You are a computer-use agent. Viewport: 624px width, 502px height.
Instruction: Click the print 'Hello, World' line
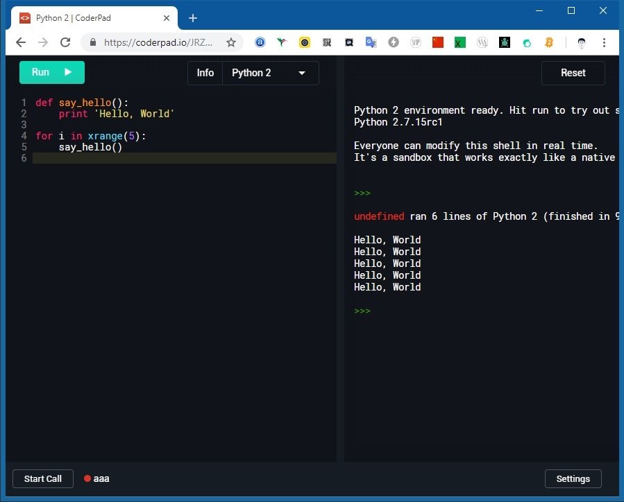(116, 114)
